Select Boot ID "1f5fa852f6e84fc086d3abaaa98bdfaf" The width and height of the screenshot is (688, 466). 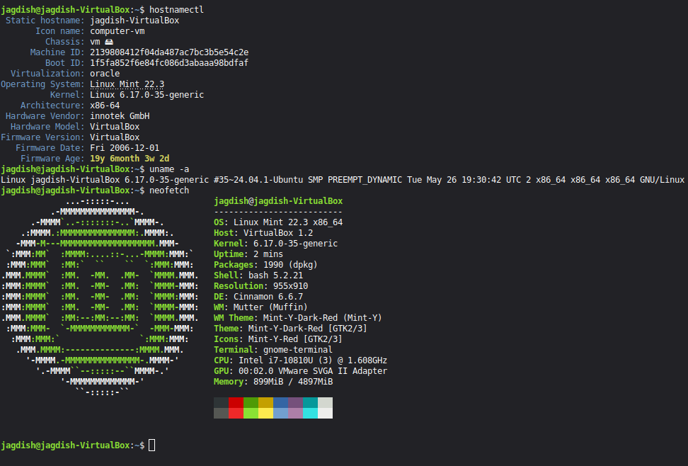pyautogui.click(x=169, y=63)
